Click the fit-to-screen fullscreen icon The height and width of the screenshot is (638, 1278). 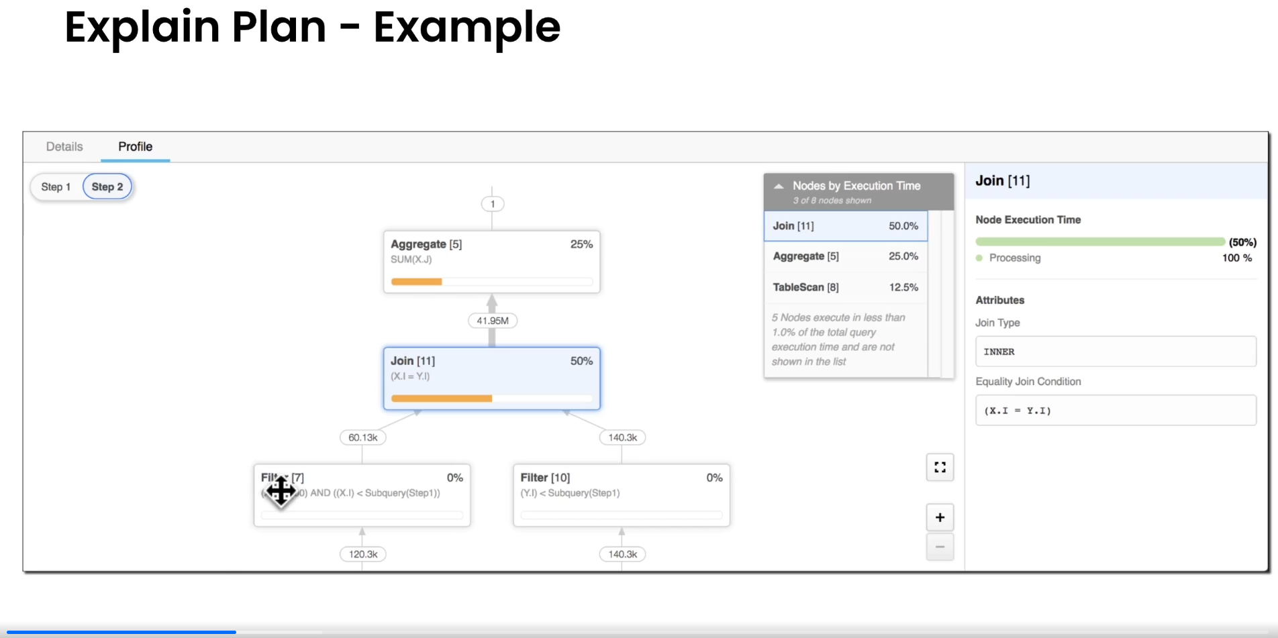940,468
